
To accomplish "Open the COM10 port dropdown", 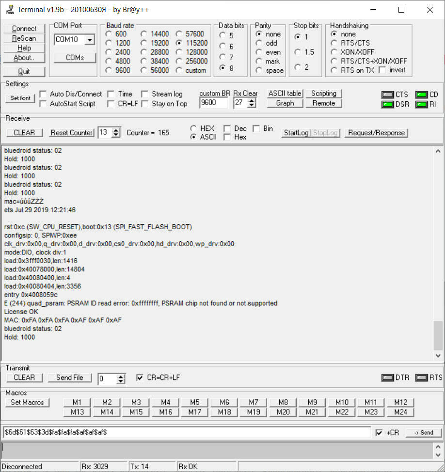I will point(89,39).
